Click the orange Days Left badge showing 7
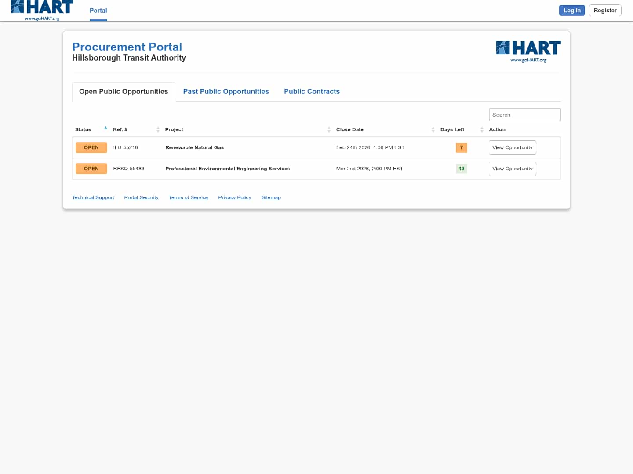This screenshot has height=474, width=633. (461, 147)
